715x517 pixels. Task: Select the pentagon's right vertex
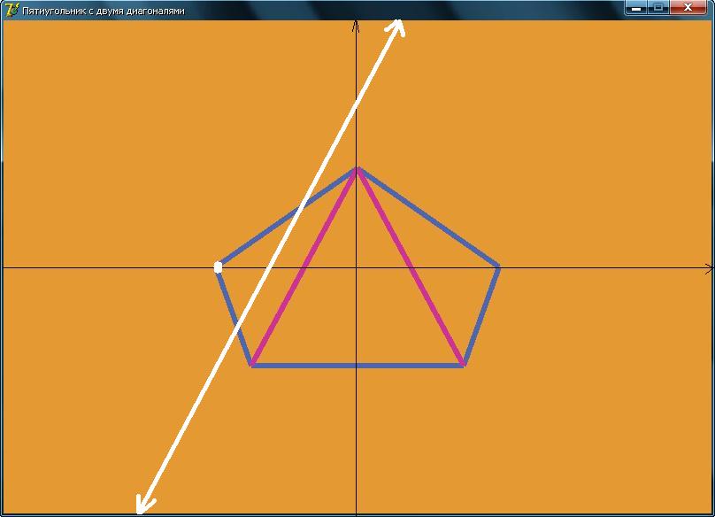pyautogui.click(x=499, y=266)
